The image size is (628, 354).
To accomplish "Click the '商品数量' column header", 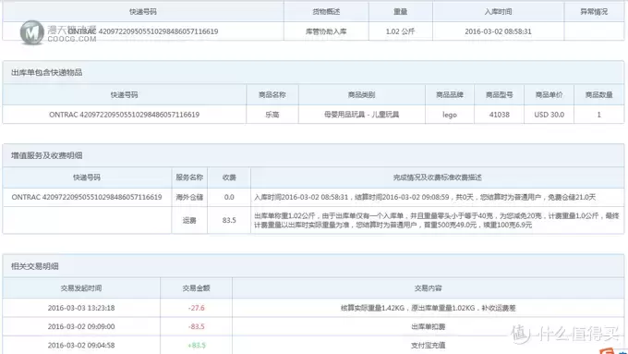I will click(x=598, y=94).
